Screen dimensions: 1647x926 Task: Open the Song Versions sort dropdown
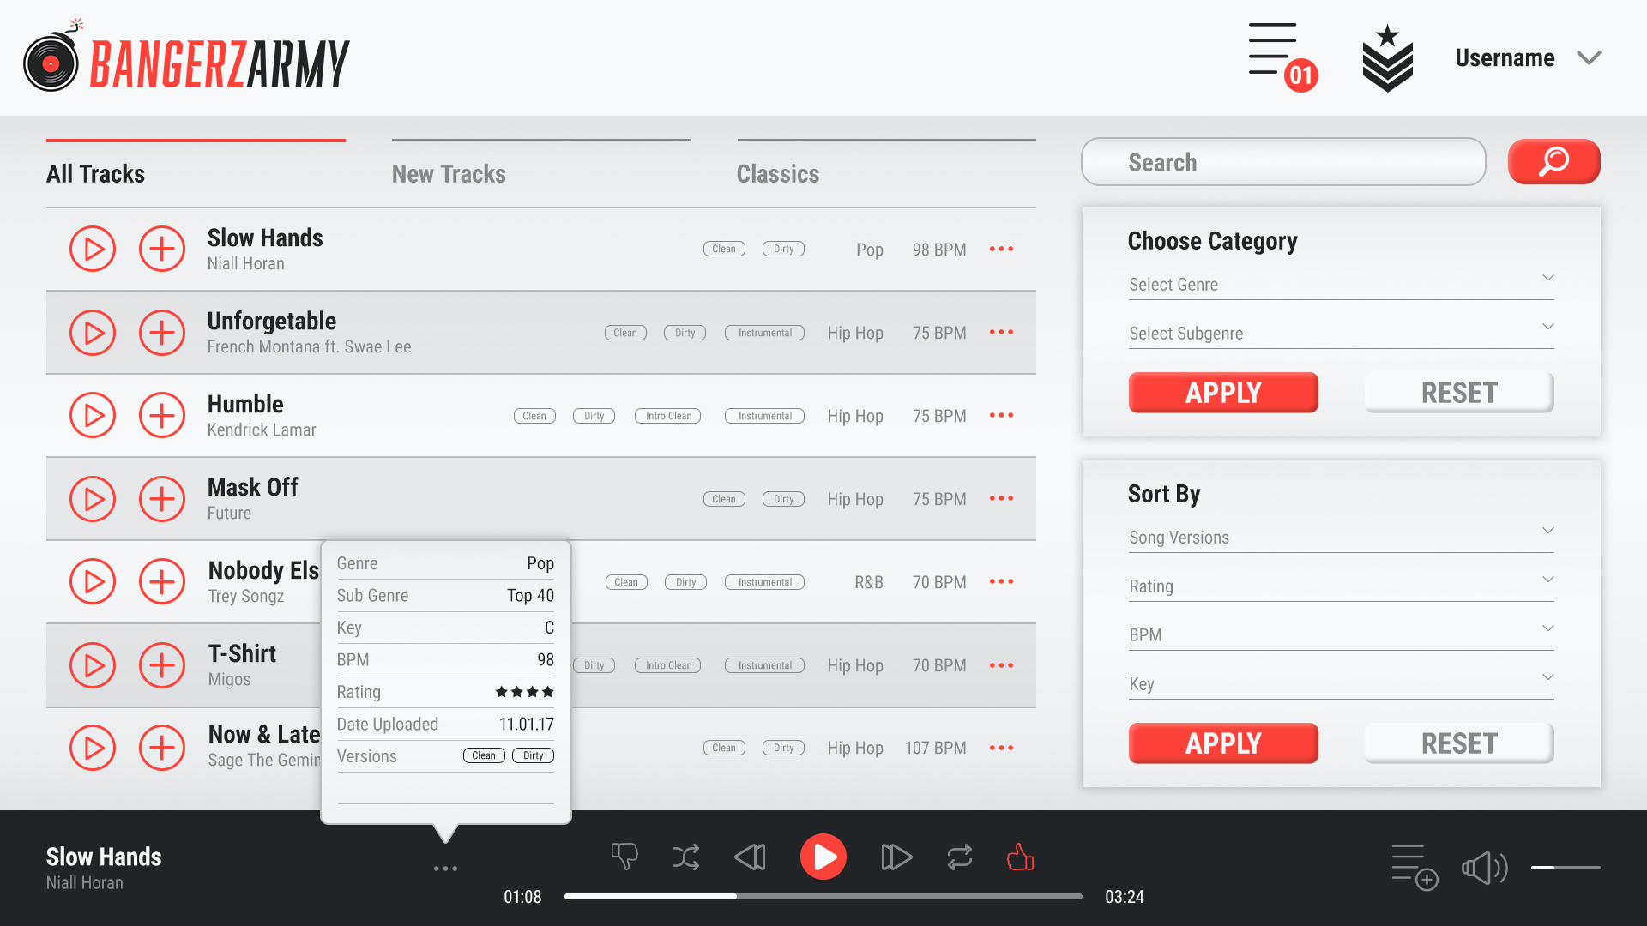pos(1341,537)
